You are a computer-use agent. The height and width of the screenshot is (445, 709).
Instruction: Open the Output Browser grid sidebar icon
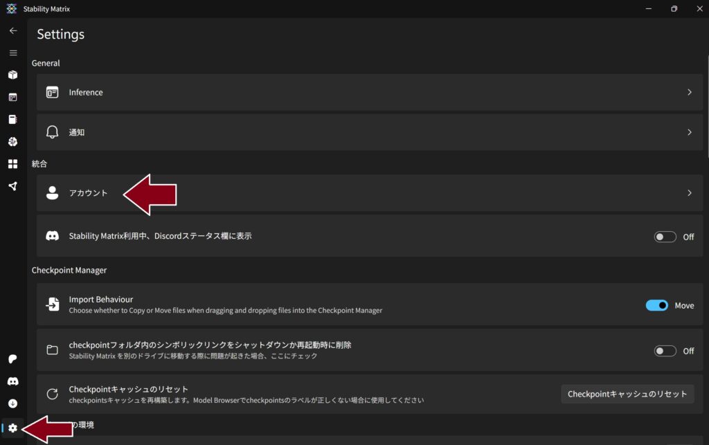tap(12, 163)
